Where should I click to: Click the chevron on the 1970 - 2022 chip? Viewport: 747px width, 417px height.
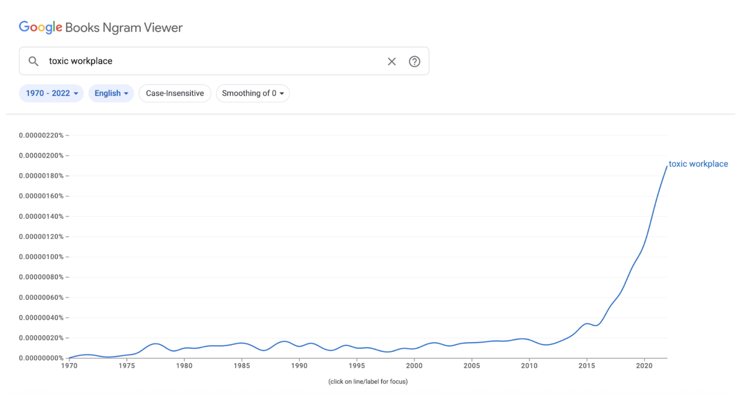76,93
